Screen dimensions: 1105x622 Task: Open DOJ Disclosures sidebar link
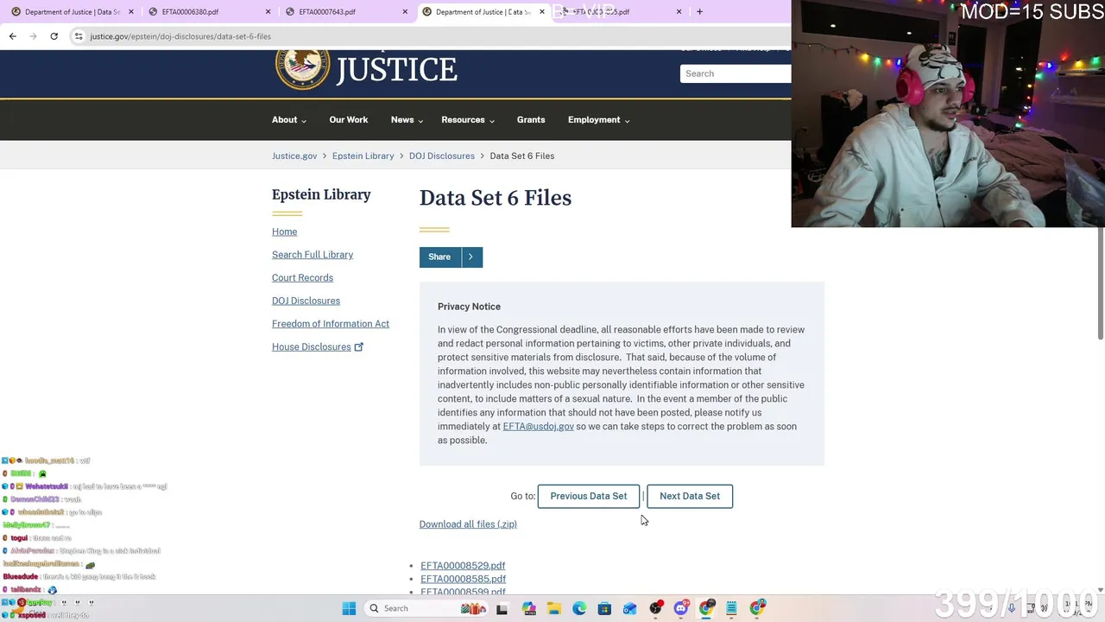306,301
